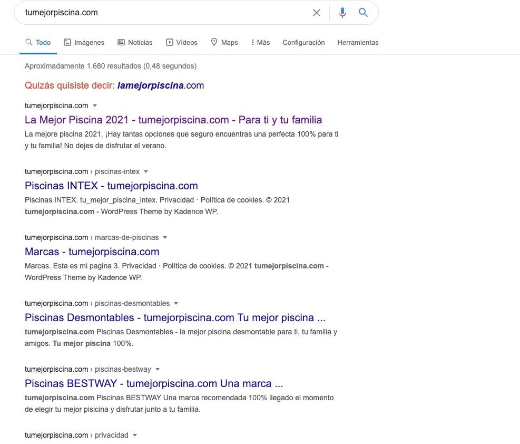Expand dropdown arrow next to piscinas-bestway URL

pyautogui.click(x=158, y=369)
